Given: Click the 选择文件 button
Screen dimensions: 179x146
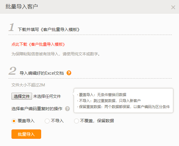Looking at the screenshot, I should 22,96.
